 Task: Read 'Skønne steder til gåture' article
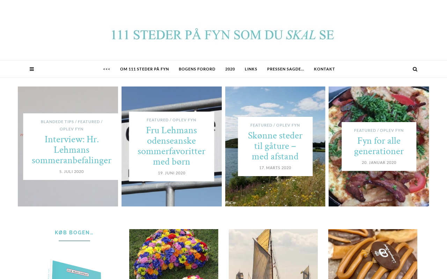pyautogui.click(x=275, y=146)
